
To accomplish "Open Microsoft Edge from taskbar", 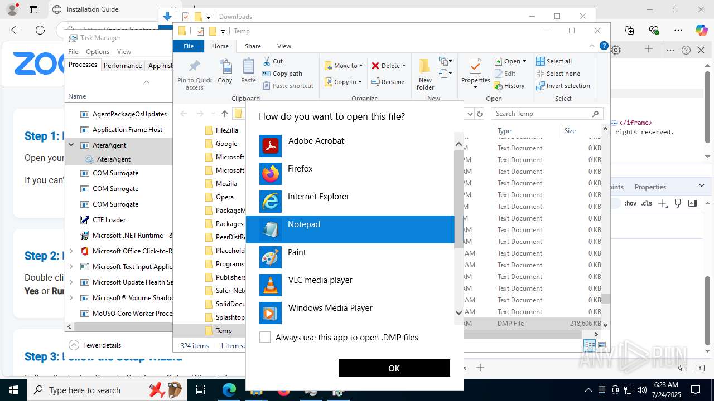I will click(x=229, y=390).
